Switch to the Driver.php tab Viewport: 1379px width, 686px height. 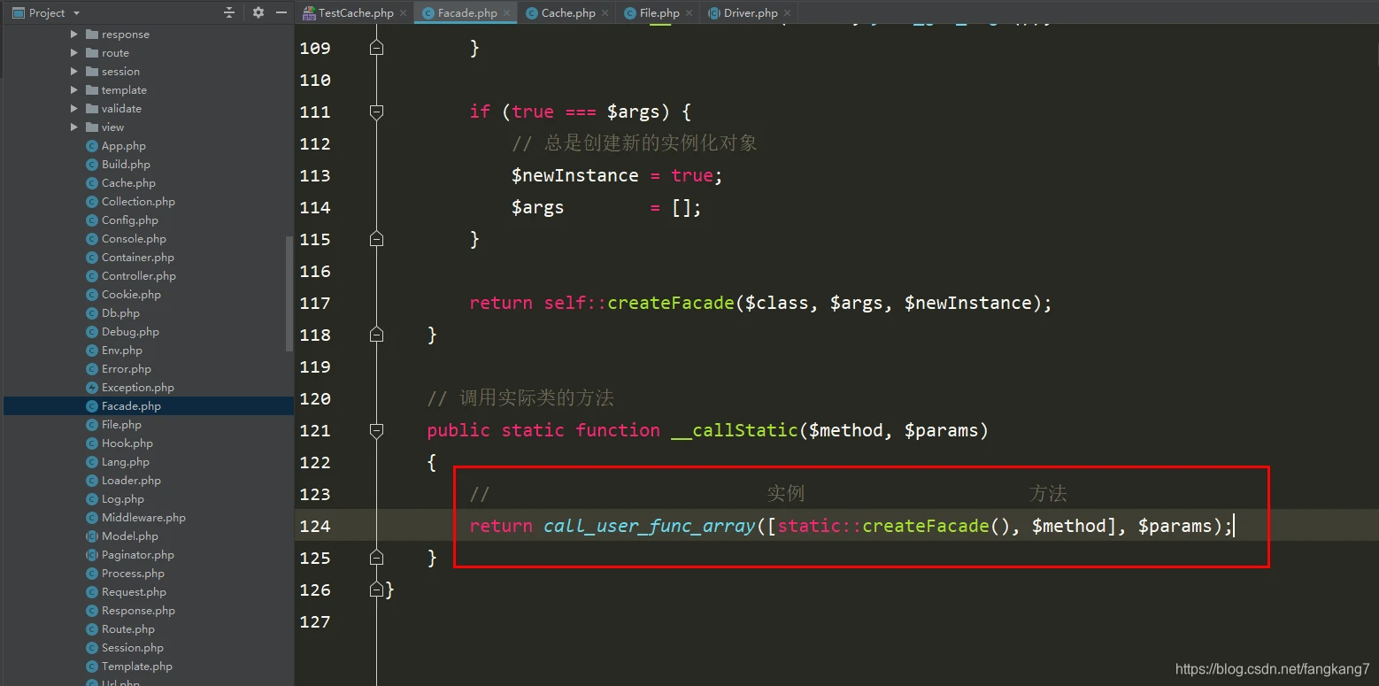click(750, 13)
